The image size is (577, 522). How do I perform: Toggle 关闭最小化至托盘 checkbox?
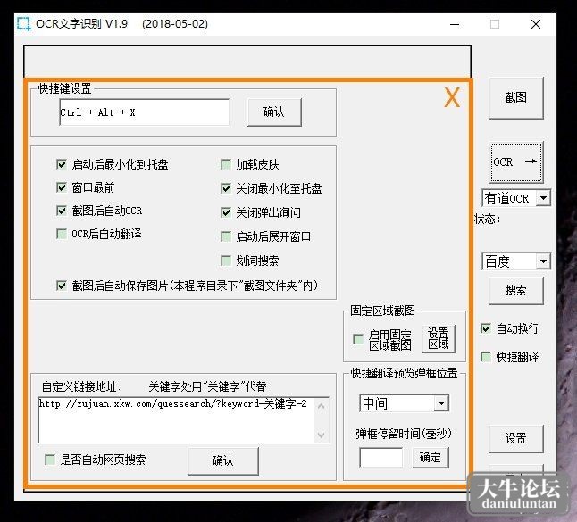[226, 188]
